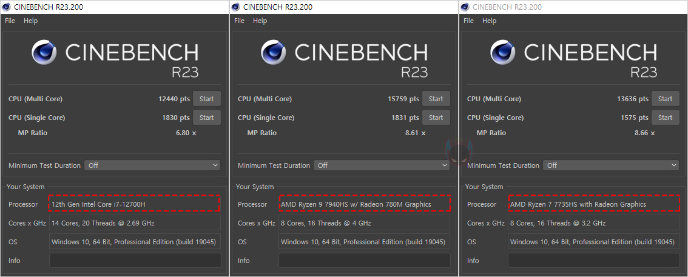Click the Cinebench title bar icon in Ryzen 9 7940HS window
Screen dimensions: 688x277
click(235, 7)
